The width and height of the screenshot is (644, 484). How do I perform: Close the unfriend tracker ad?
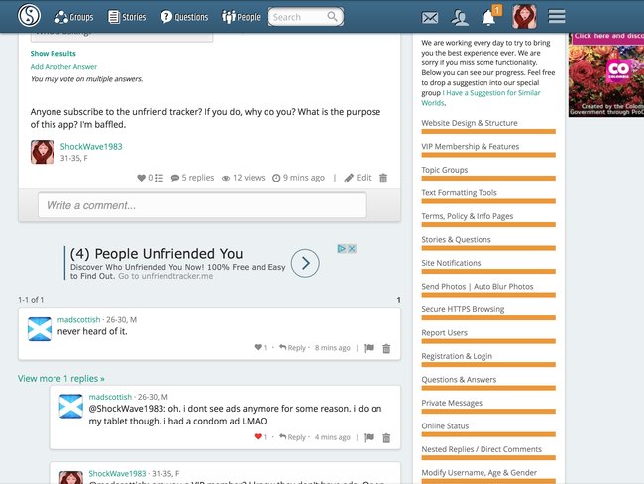pos(352,248)
